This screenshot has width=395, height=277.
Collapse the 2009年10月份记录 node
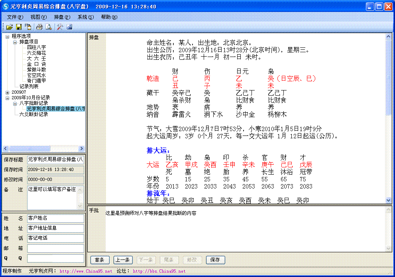pos(7,98)
